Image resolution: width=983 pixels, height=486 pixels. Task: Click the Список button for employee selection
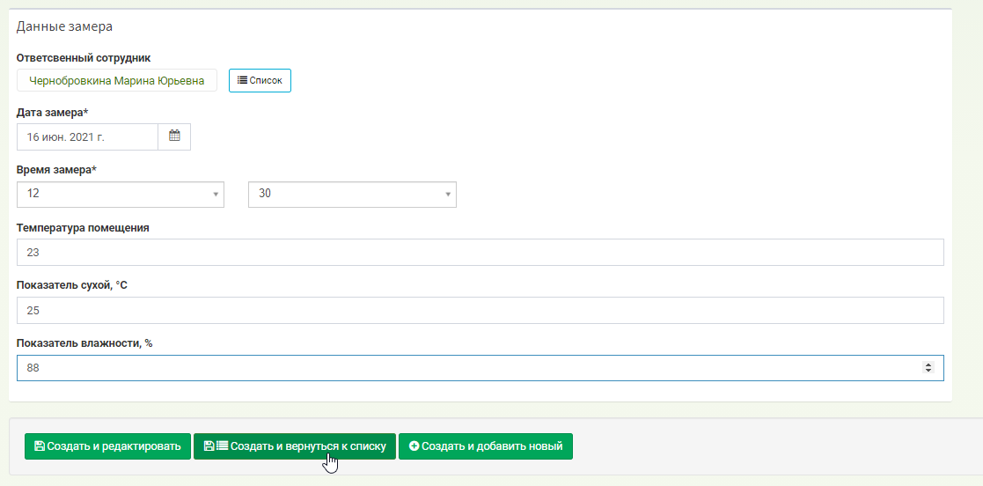click(x=260, y=80)
